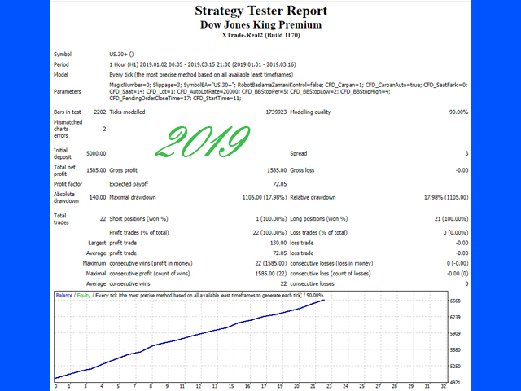Click Absolute drawdown value 140.00
Image resolution: width=521 pixels, height=391 pixels.
point(98,197)
